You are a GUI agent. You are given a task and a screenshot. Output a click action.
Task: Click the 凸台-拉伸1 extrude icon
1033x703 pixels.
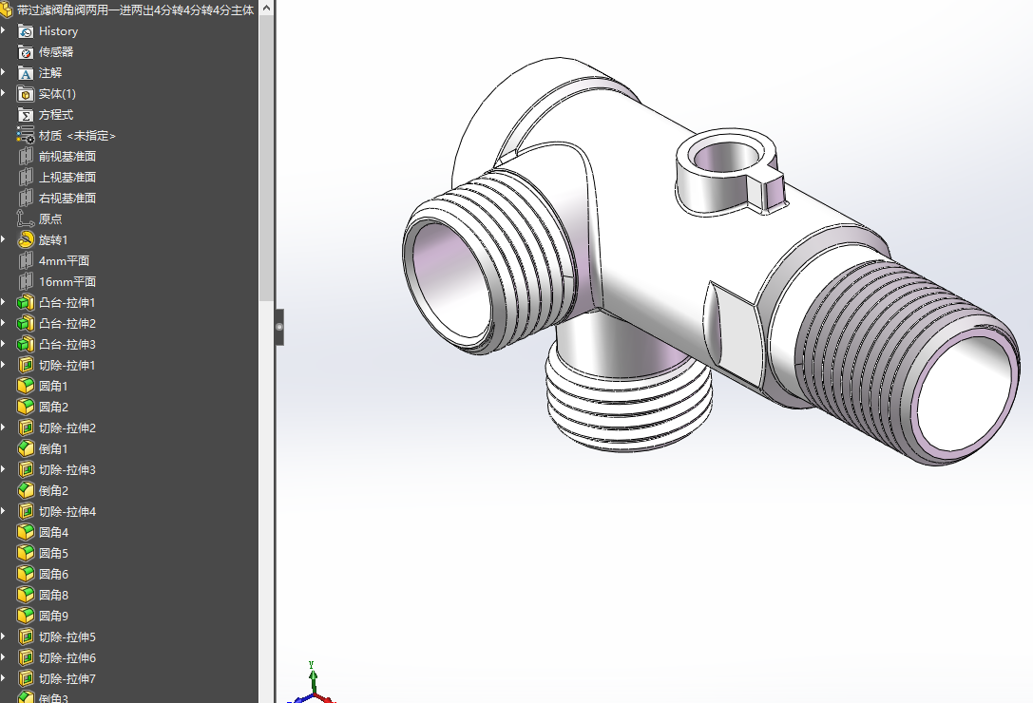(x=25, y=303)
